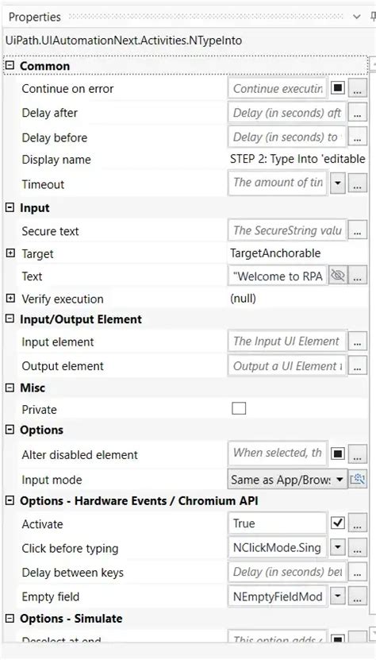Click the Delay after input field
376x660 pixels.
287,113
